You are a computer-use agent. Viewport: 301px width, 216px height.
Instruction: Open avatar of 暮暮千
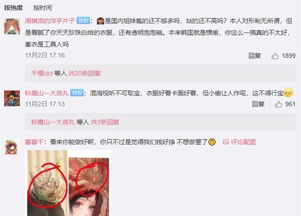point(12,147)
